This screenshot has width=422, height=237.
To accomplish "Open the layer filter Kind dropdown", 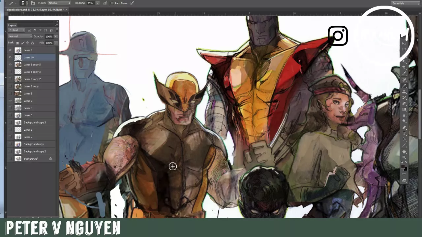I will pos(16,30).
